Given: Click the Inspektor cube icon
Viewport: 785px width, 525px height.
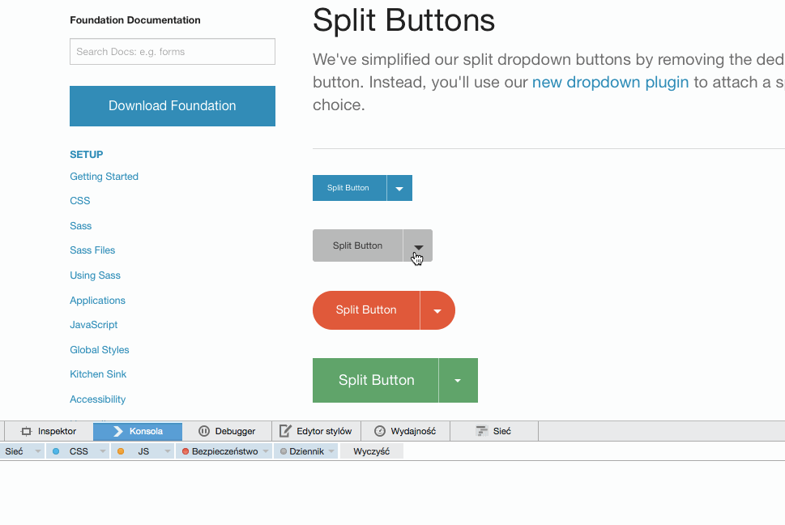Looking at the screenshot, I should pyautogui.click(x=26, y=431).
